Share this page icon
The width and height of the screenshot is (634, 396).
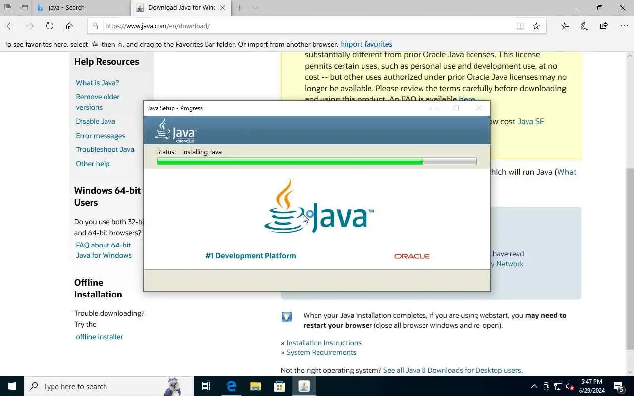tap(604, 26)
